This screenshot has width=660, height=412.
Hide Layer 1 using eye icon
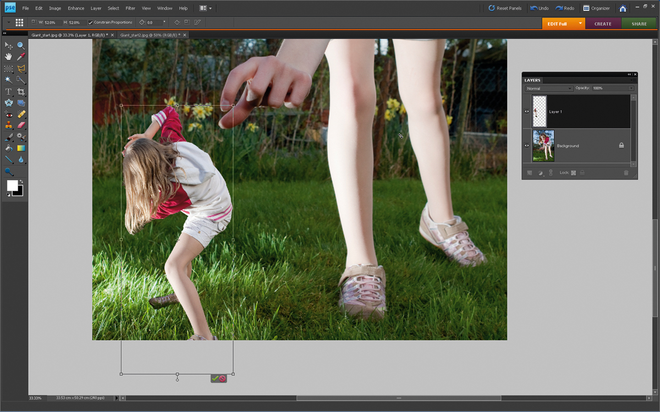(527, 112)
